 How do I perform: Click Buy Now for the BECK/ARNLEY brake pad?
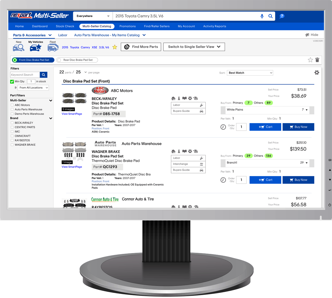click(298, 127)
